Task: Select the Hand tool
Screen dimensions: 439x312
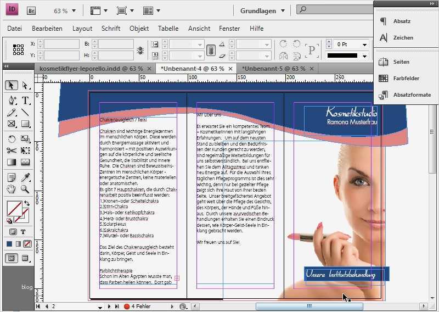Action: [11, 189]
